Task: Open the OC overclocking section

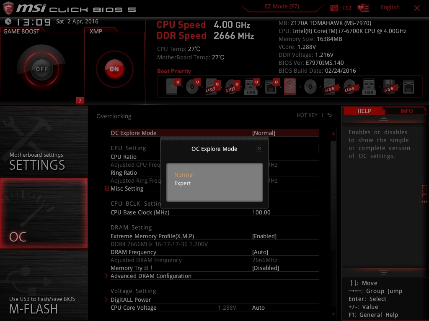Action: pos(44,213)
